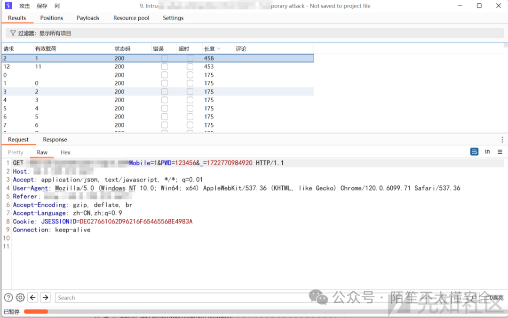The height and width of the screenshot is (318, 508).
Task: Open the 保存 menu
Action: coord(42,6)
